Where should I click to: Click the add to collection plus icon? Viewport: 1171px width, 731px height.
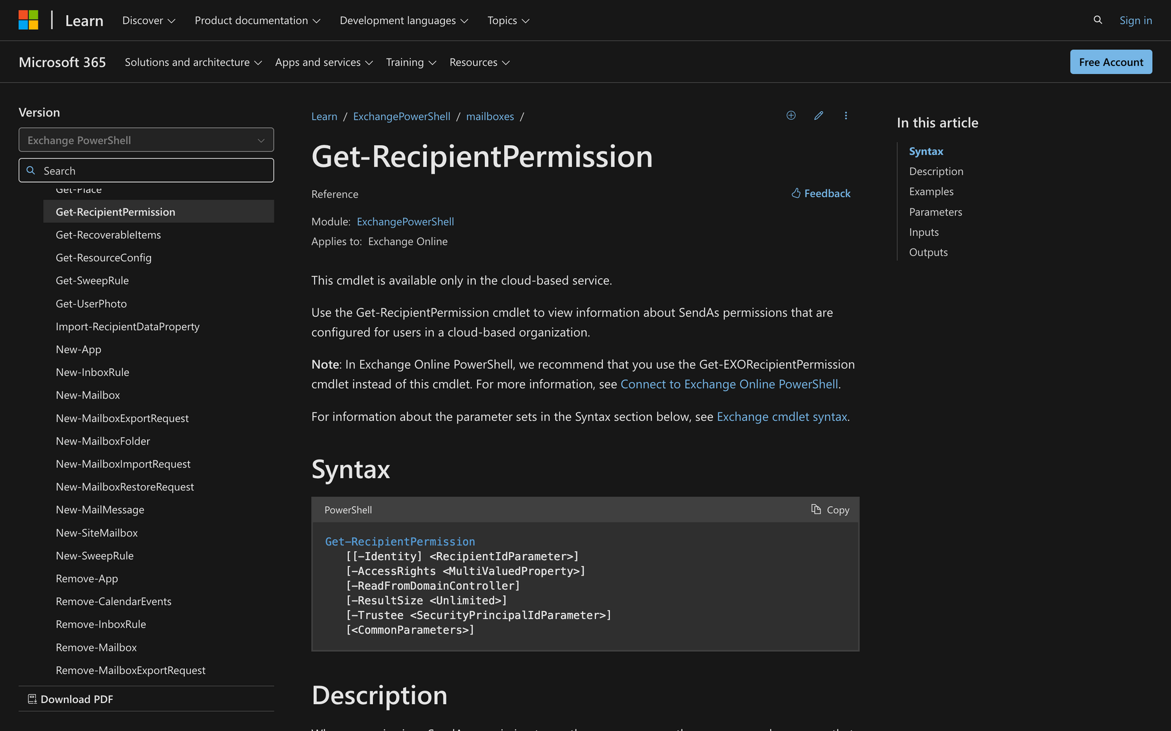point(791,115)
